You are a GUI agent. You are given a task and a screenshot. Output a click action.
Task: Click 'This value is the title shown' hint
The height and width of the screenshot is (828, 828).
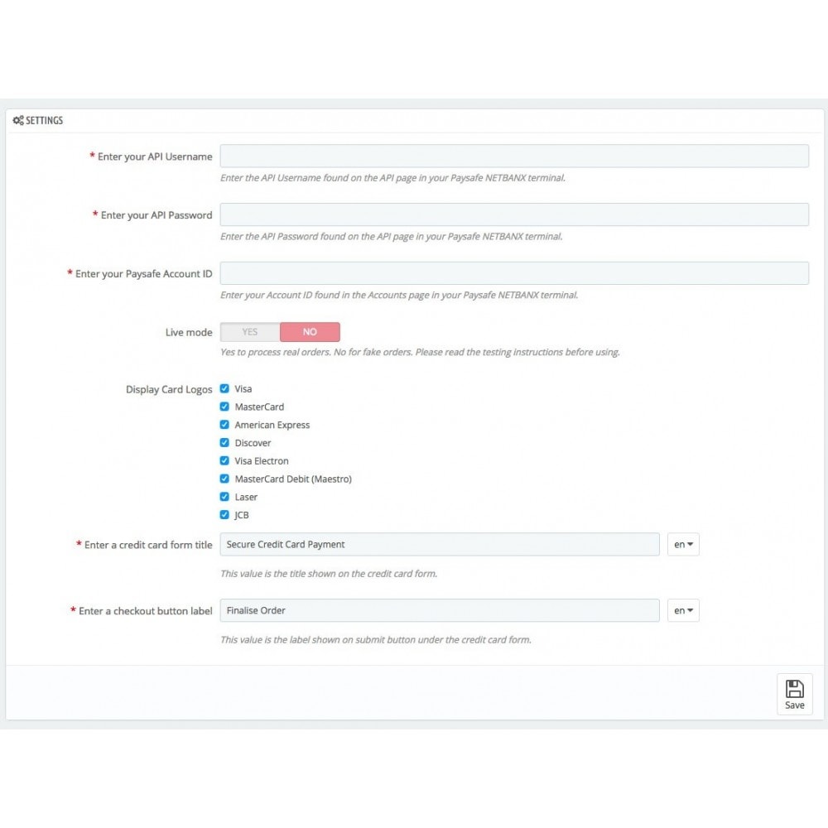click(x=329, y=574)
